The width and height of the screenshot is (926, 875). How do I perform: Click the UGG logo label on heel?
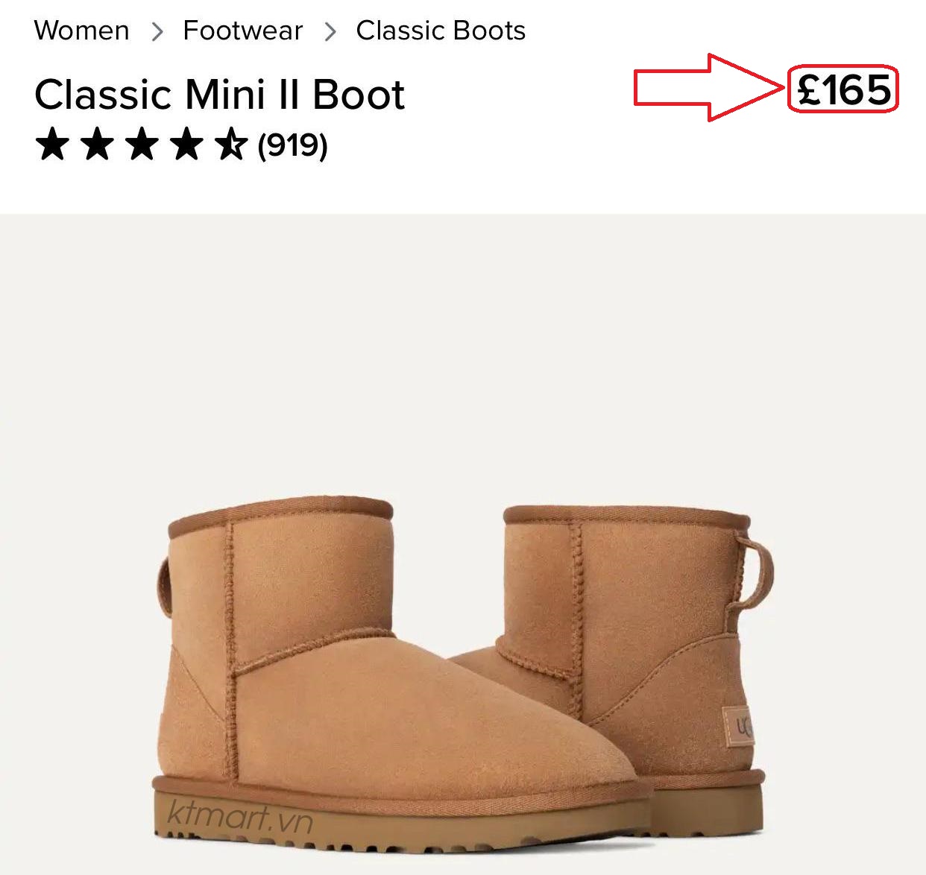(x=740, y=725)
